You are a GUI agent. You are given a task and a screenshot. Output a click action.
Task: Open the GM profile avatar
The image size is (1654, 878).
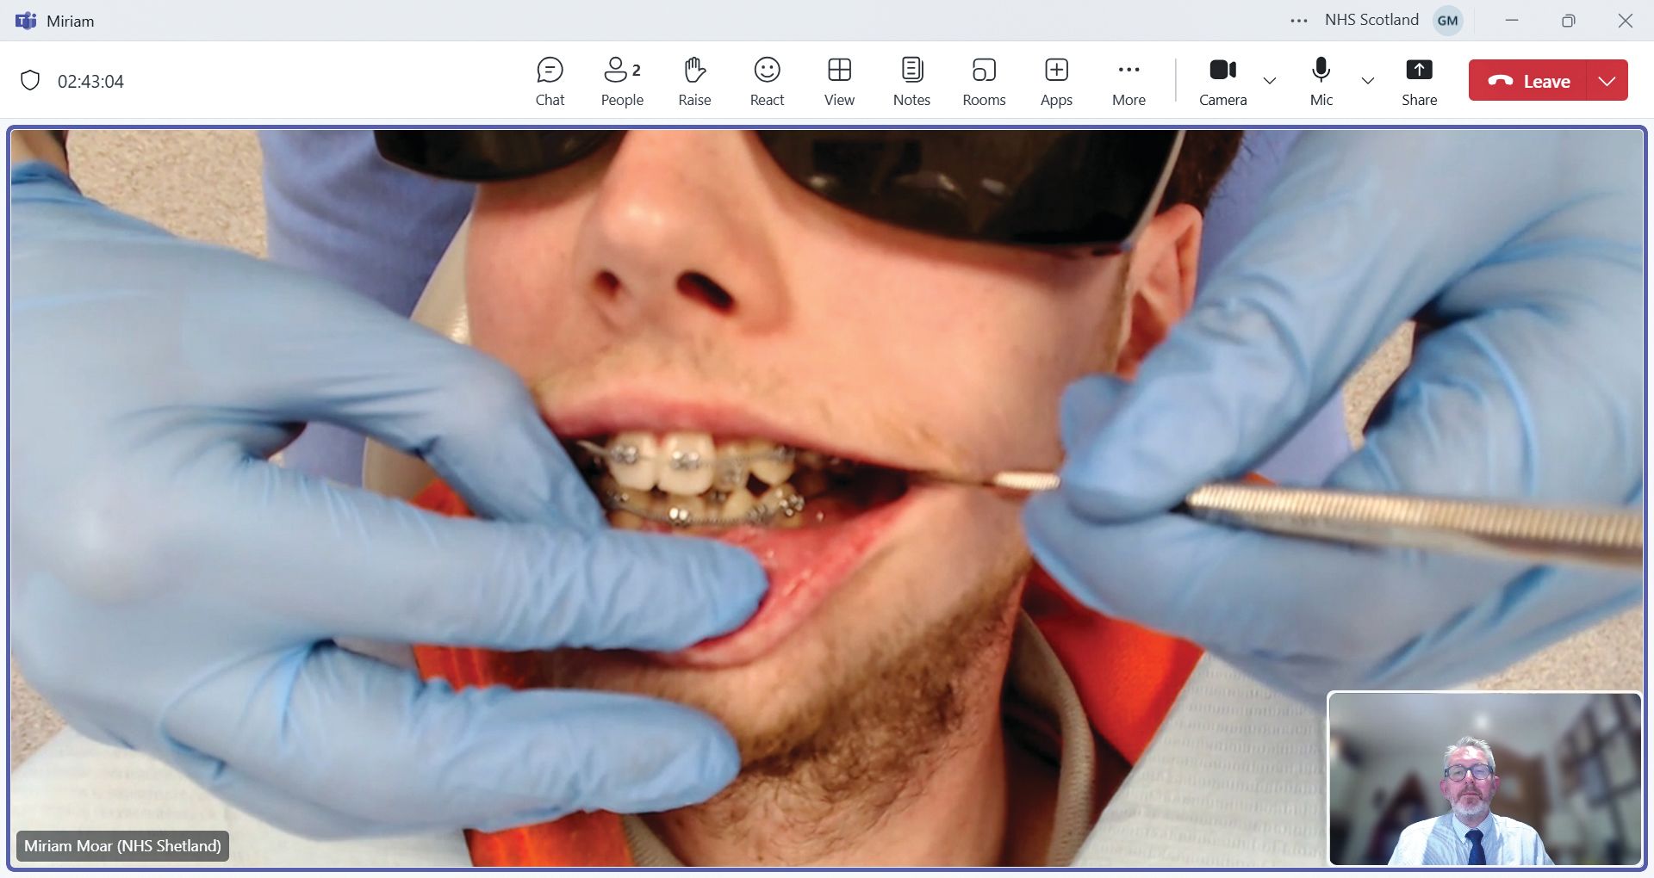click(1447, 21)
